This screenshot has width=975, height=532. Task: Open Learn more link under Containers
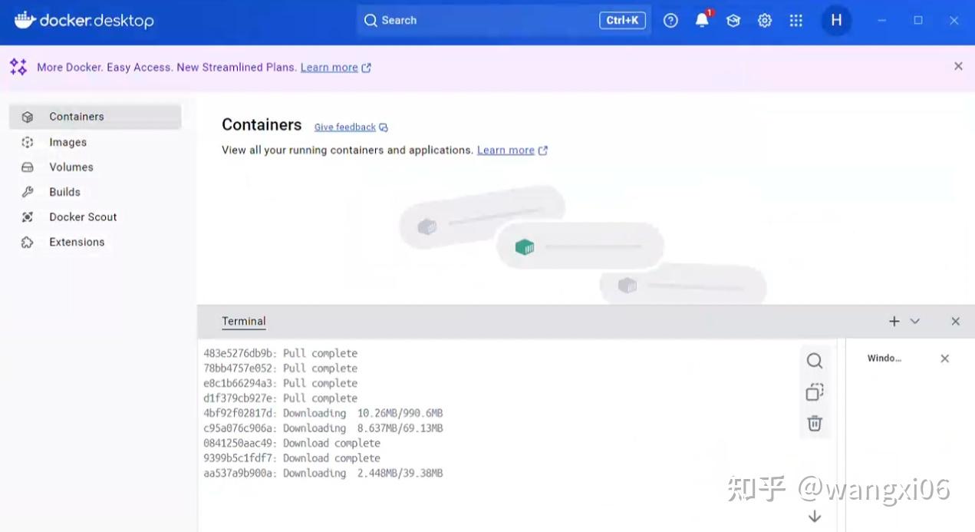(506, 150)
